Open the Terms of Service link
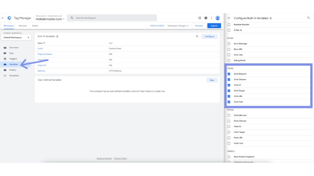 coord(104,159)
